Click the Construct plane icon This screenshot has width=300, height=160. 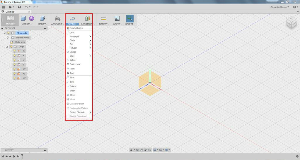(88, 18)
